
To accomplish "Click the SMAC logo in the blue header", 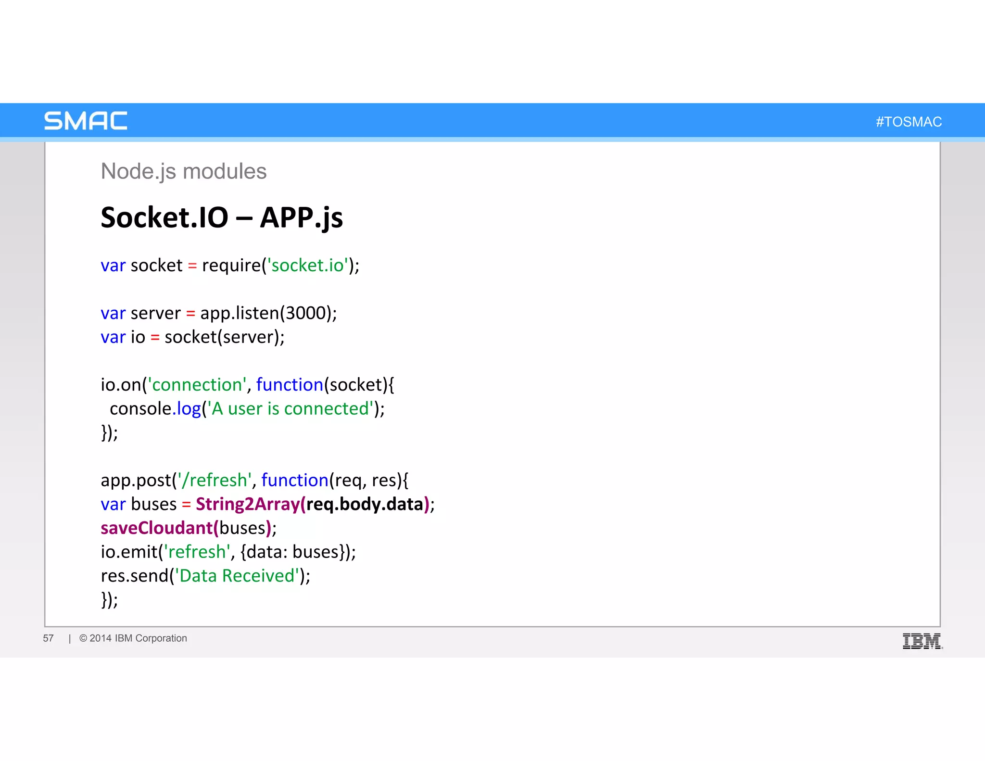I will point(86,121).
